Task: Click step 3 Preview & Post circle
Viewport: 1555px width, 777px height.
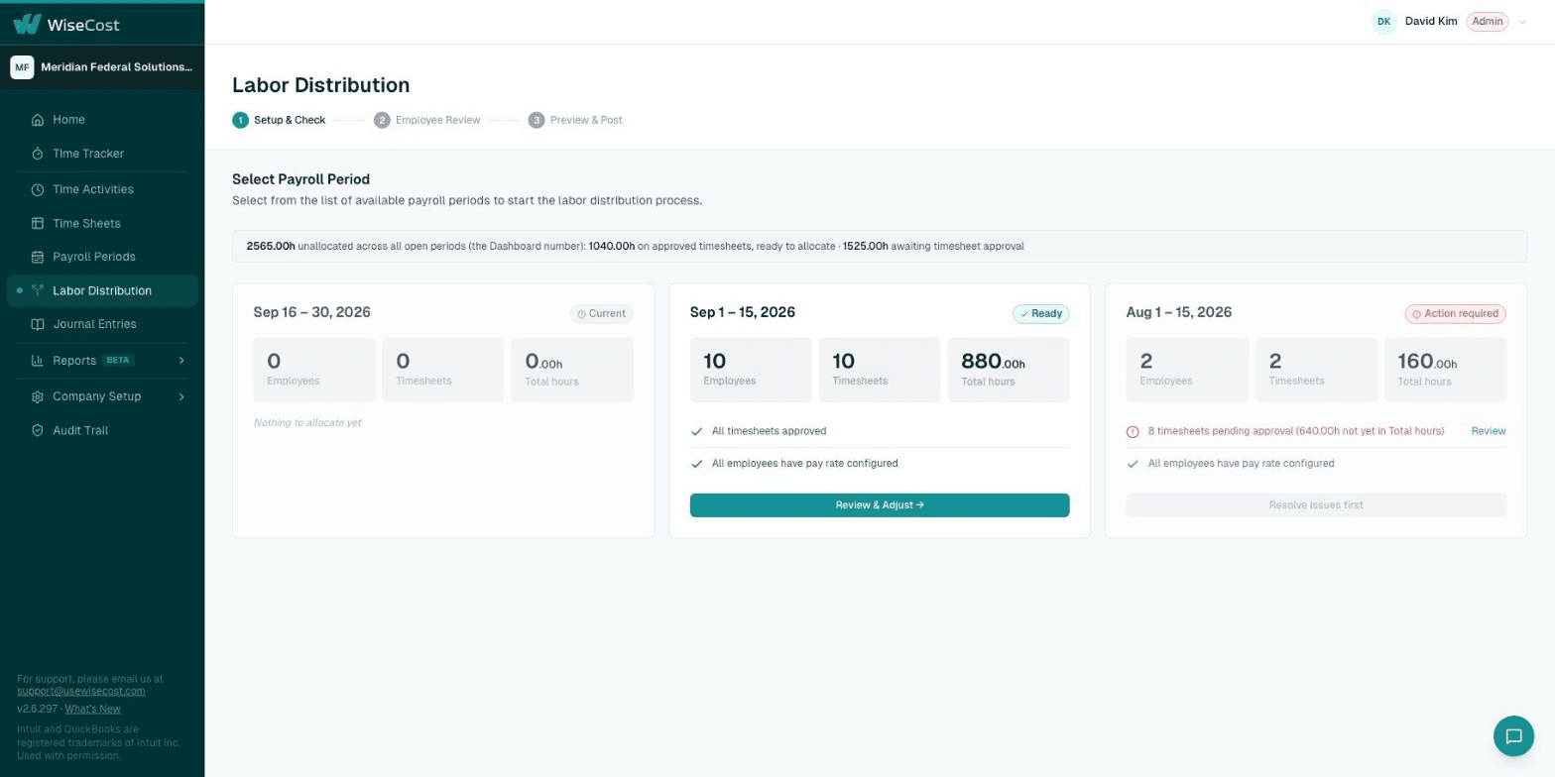Action: pos(537,120)
